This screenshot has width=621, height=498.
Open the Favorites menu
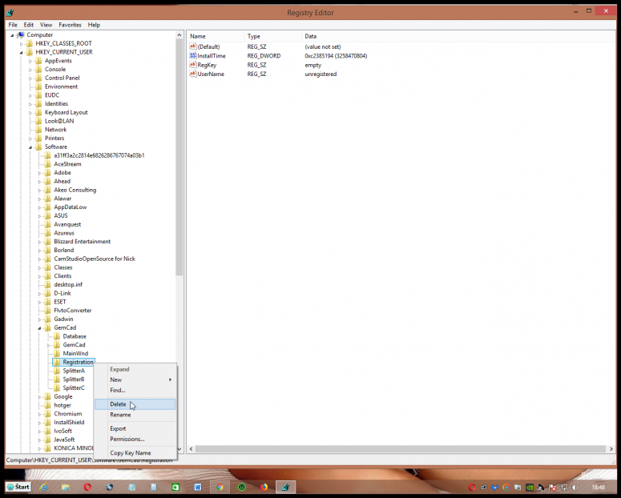[x=70, y=25]
